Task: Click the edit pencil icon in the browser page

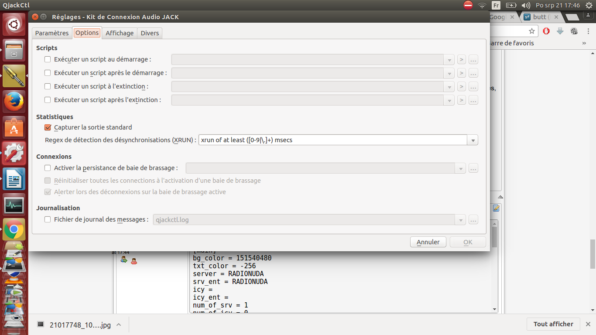Action: pyautogui.click(x=496, y=208)
